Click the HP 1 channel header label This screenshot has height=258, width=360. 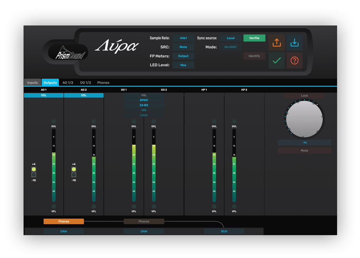204,90
